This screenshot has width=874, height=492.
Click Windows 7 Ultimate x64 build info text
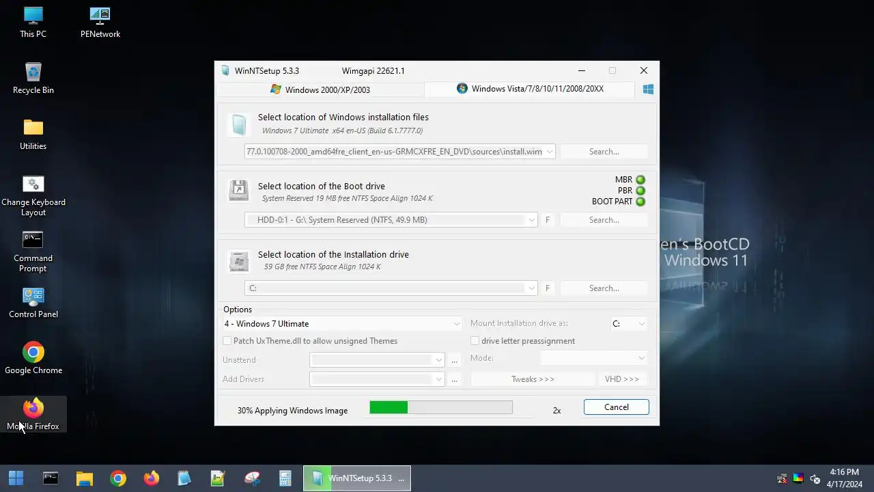coord(342,131)
